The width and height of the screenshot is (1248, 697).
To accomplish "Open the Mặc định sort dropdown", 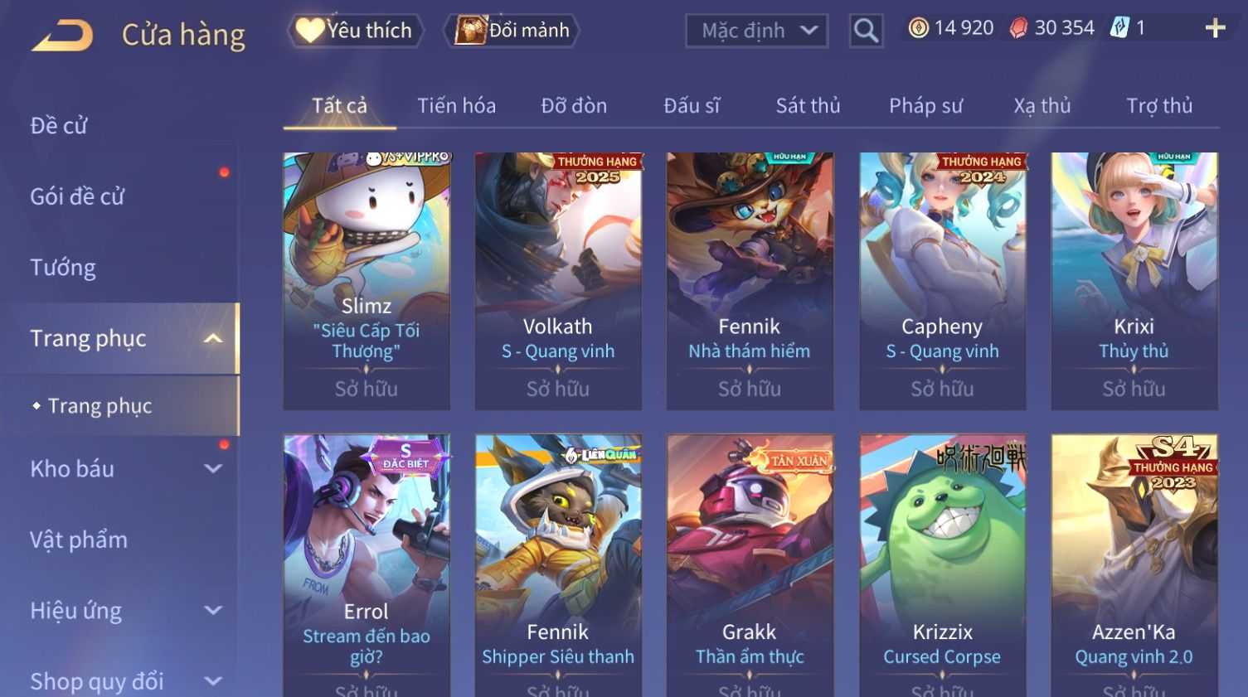I will (756, 31).
